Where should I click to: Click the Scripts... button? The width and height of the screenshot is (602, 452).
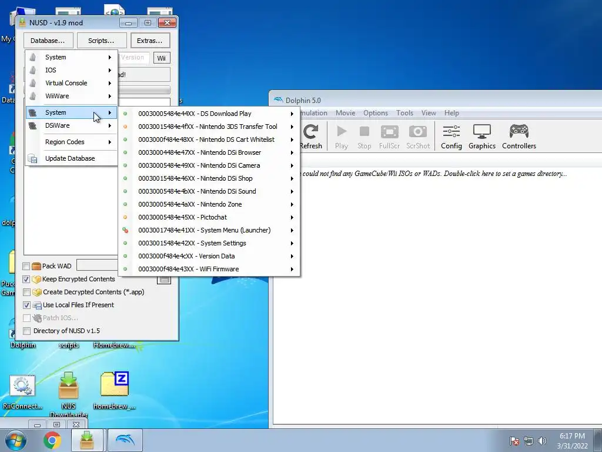[101, 41]
